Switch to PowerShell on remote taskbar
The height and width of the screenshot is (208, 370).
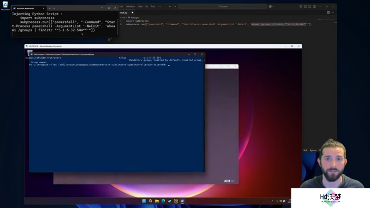(182, 201)
